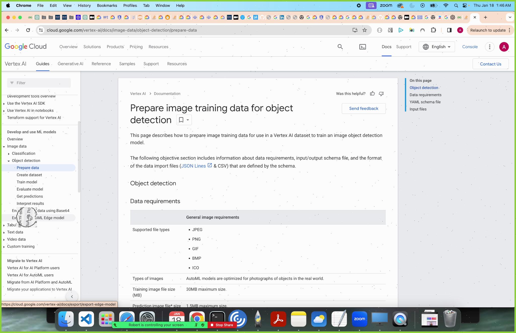Image resolution: width=516 pixels, height=333 pixels.
Task: Expand Use Vertex AI in notebooks section
Action: pos(4,111)
